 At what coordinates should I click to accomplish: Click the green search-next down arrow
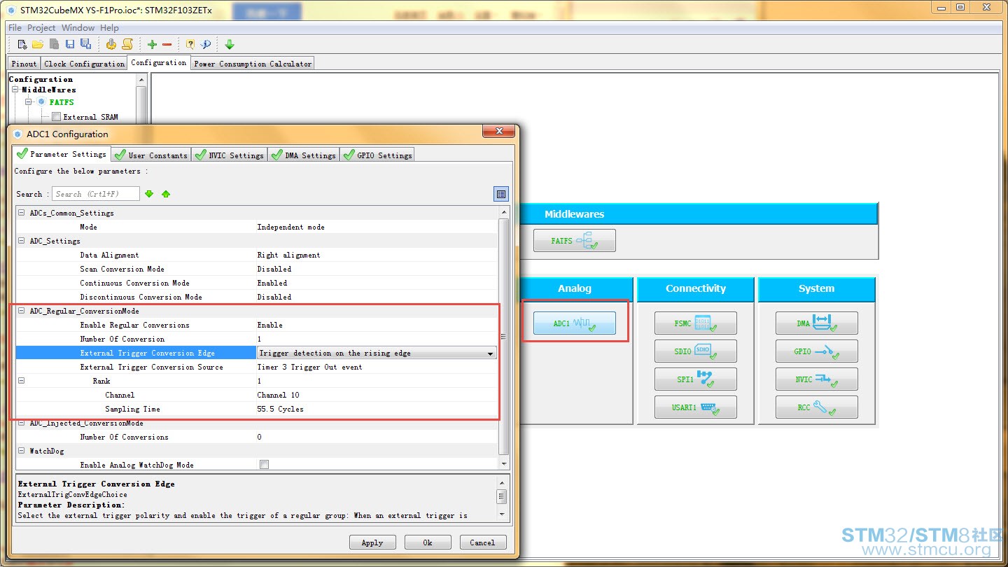tap(149, 194)
